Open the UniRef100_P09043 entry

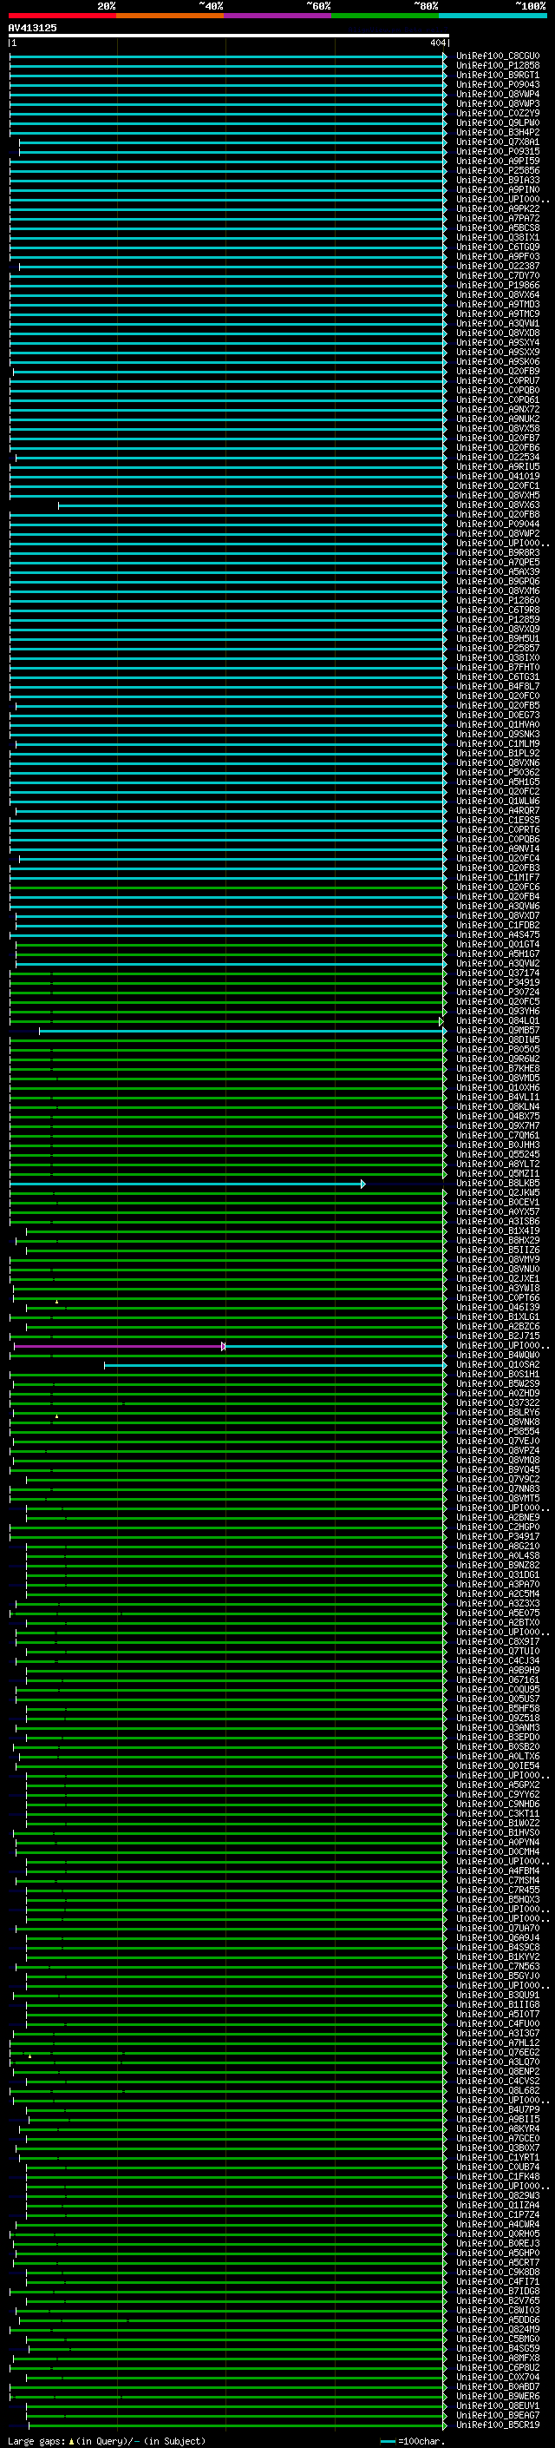[497, 84]
